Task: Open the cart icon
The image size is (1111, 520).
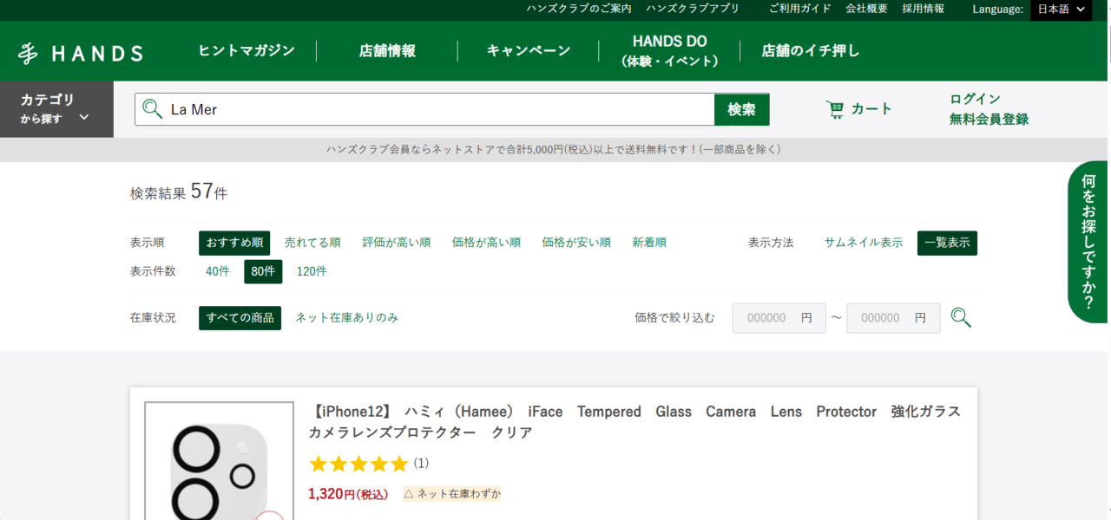Action: tap(836, 109)
